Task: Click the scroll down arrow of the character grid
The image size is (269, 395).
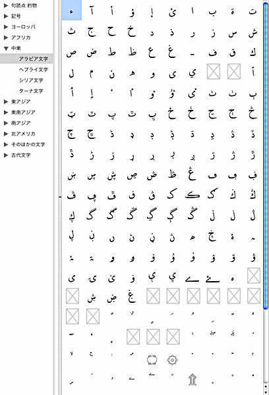Action: (x=266, y=392)
